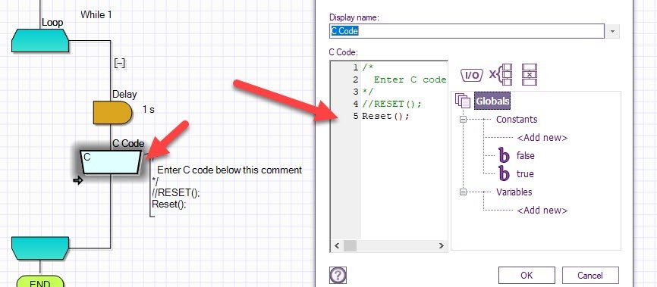Select the Globals icon in tree
Viewport: 657px width, 287px height.
pos(463,101)
